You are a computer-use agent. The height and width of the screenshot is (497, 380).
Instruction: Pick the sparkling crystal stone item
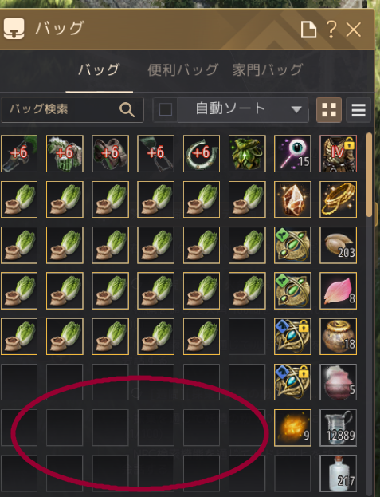click(x=292, y=199)
